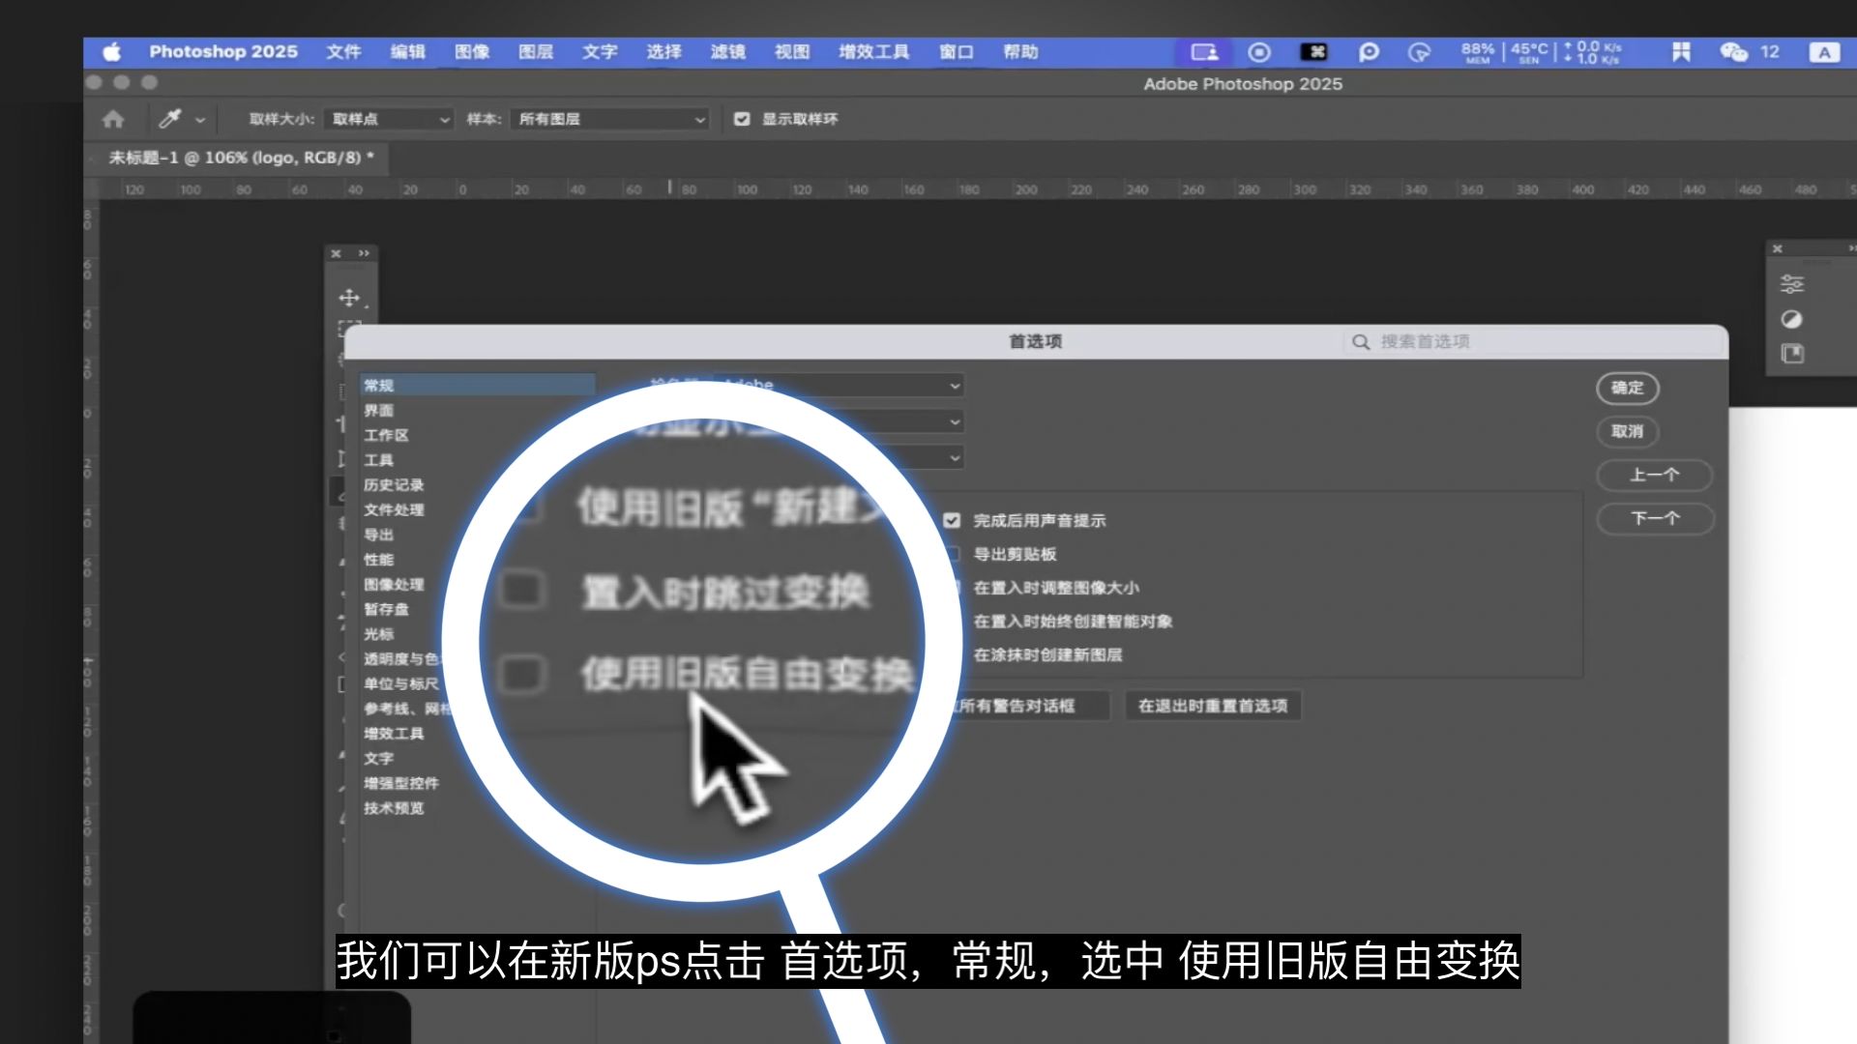Click the 下一个 button
This screenshot has height=1044, width=1857.
click(1655, 518)
